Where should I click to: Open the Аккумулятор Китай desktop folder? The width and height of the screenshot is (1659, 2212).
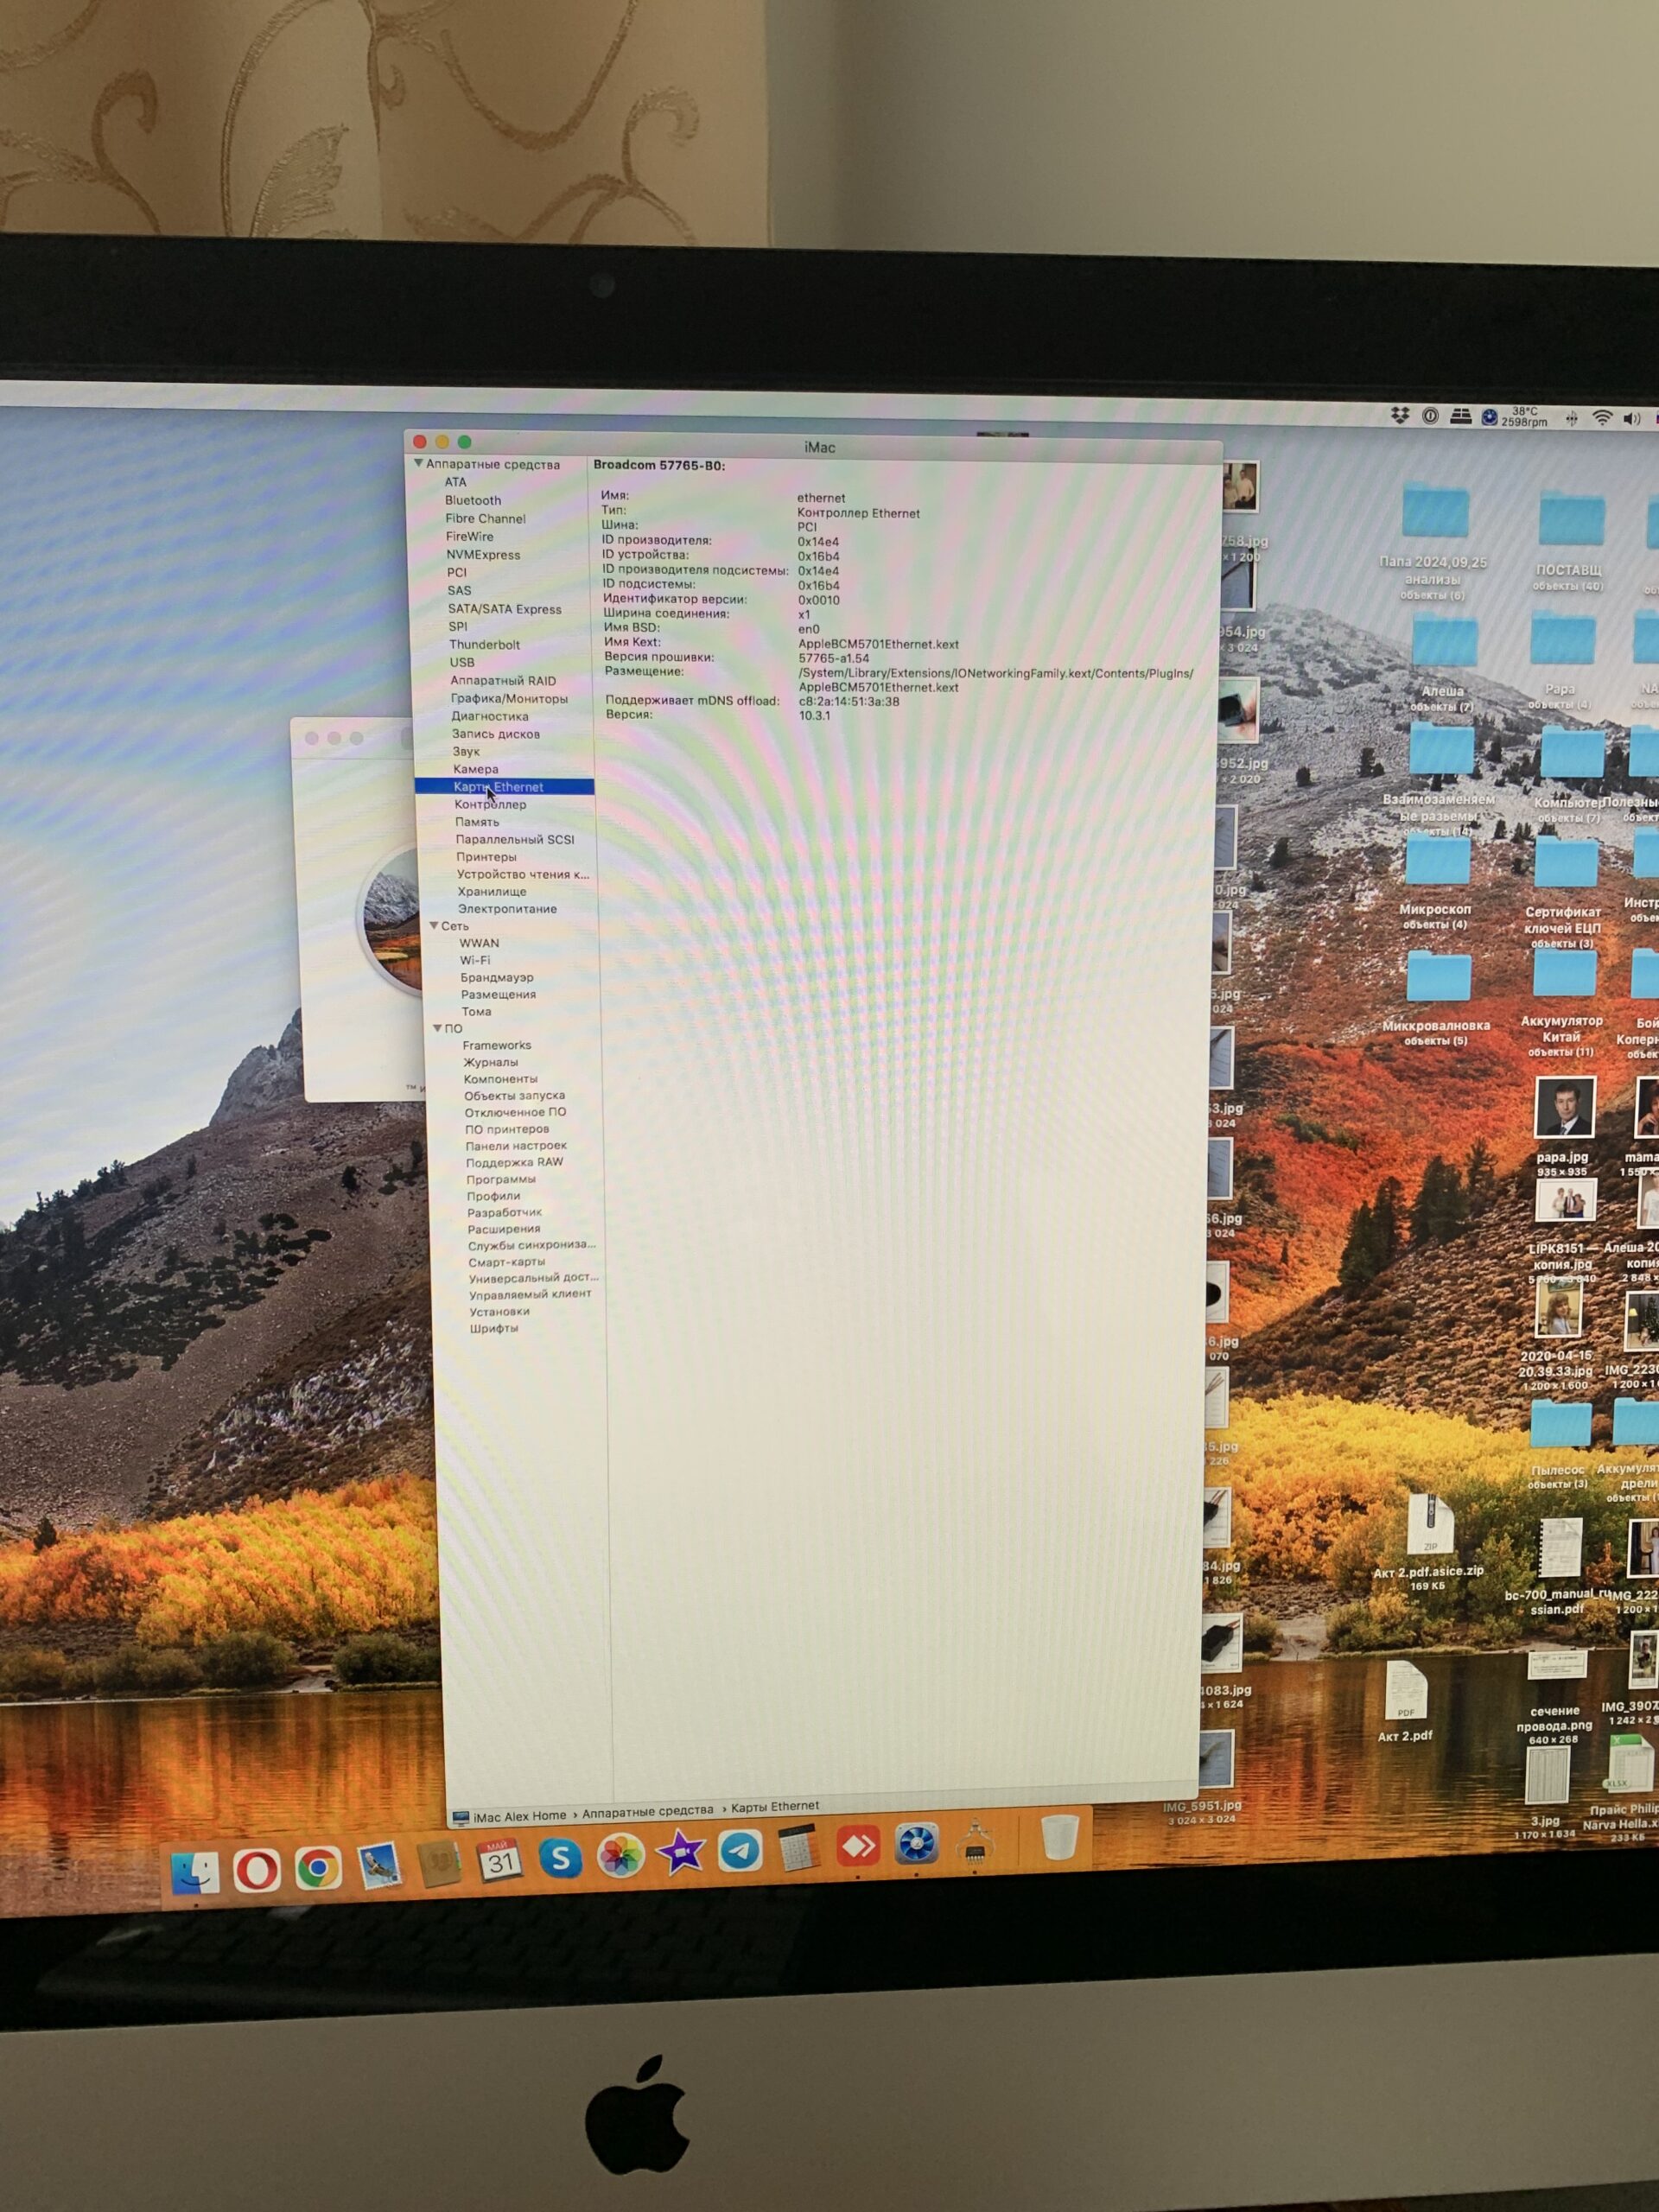click(x=1564, y=972)
